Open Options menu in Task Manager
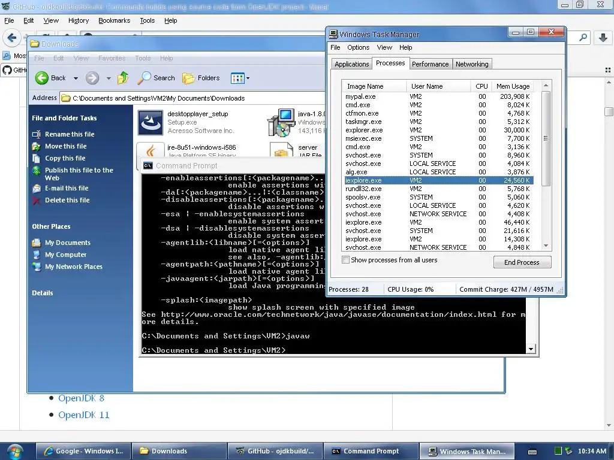Screen dimensions: 614x460 pyautogui.click(x=359, y=47)
